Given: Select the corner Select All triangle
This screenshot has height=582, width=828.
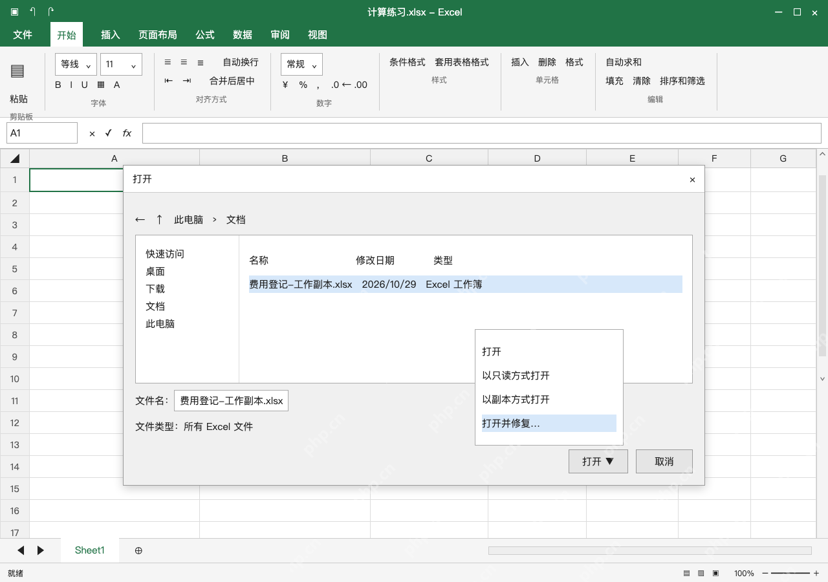Looking at the screenshot, I should click(15, 158).
